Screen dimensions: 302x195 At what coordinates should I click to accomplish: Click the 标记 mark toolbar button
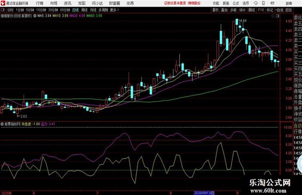click(x=270, y=10)
